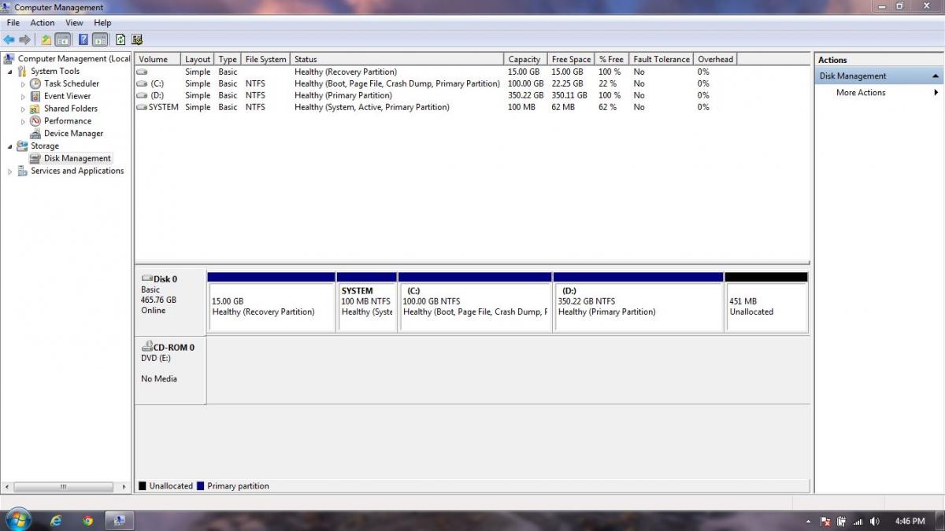Expand Services and Applications node arrow
945x531 pixels.
coord(9,171)
